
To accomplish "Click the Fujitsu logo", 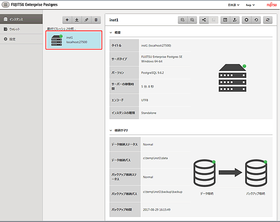I will [x=272, y=5].
